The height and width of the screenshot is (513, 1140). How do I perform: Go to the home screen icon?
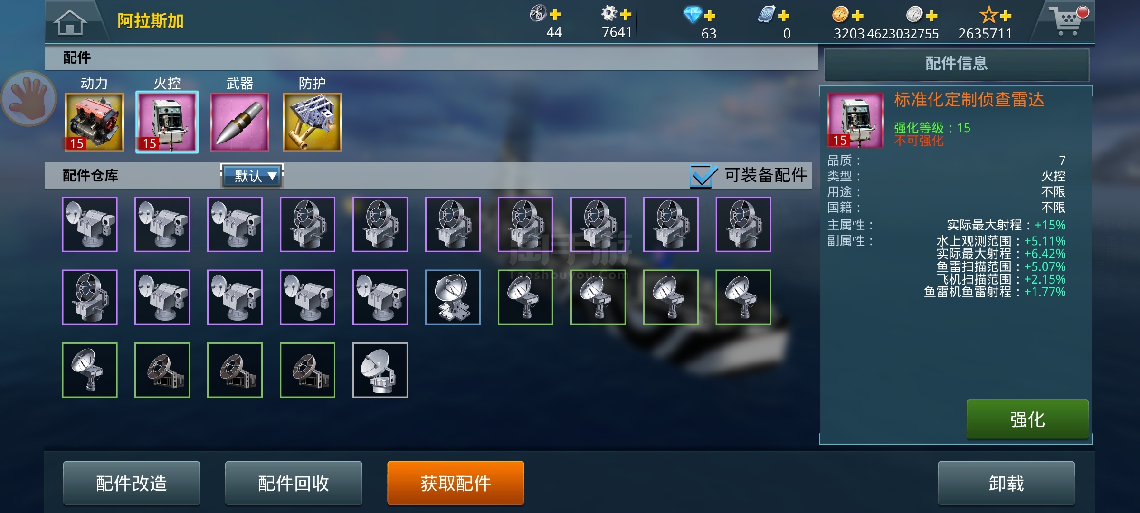70,22
